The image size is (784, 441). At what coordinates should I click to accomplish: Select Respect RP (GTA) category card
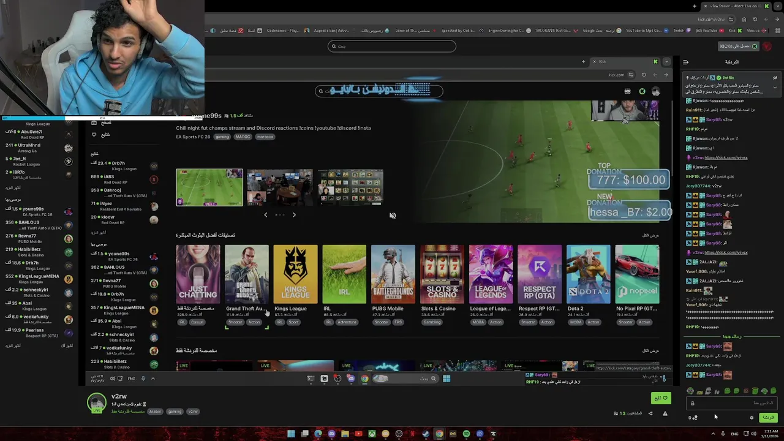coord(540,274)
